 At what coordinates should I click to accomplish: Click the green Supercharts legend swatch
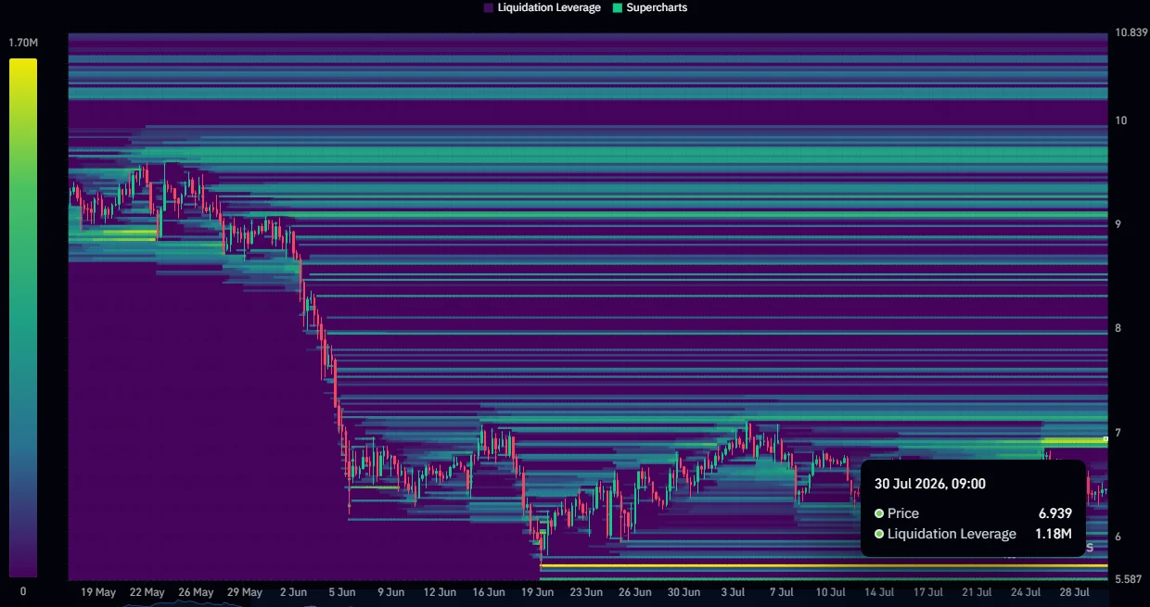coord(619,7)
